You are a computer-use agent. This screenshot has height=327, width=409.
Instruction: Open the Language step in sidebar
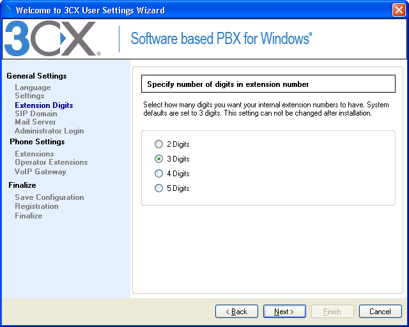[33, 87]
